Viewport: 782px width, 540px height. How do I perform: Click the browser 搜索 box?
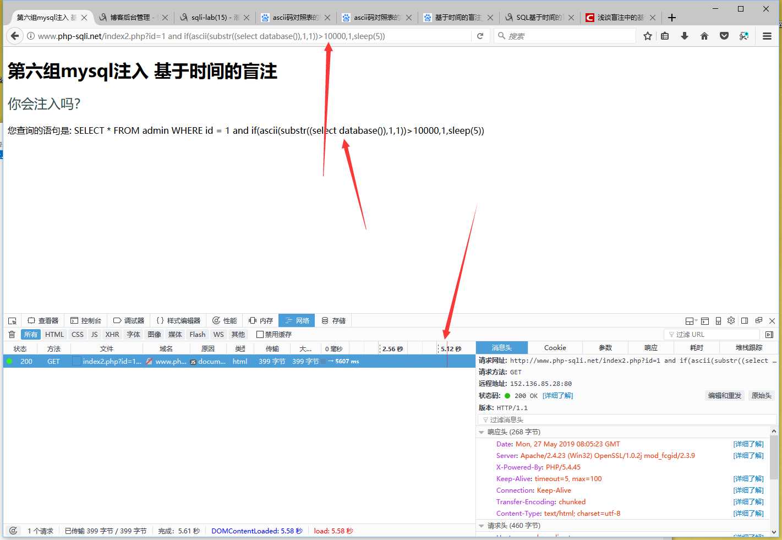tap(565, 36)
